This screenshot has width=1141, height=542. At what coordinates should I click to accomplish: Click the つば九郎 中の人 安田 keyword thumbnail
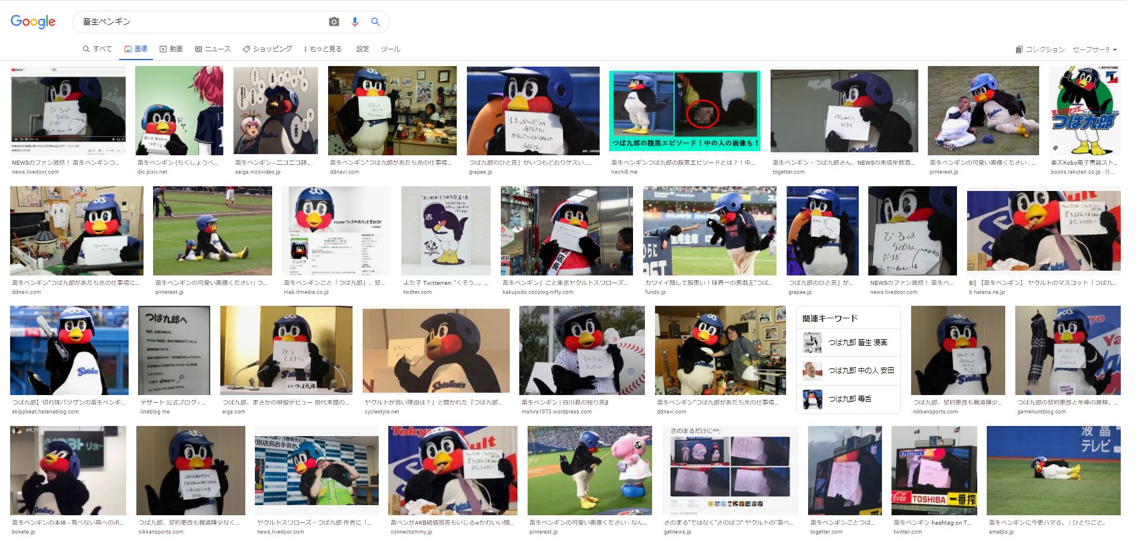tap(812, 371)
